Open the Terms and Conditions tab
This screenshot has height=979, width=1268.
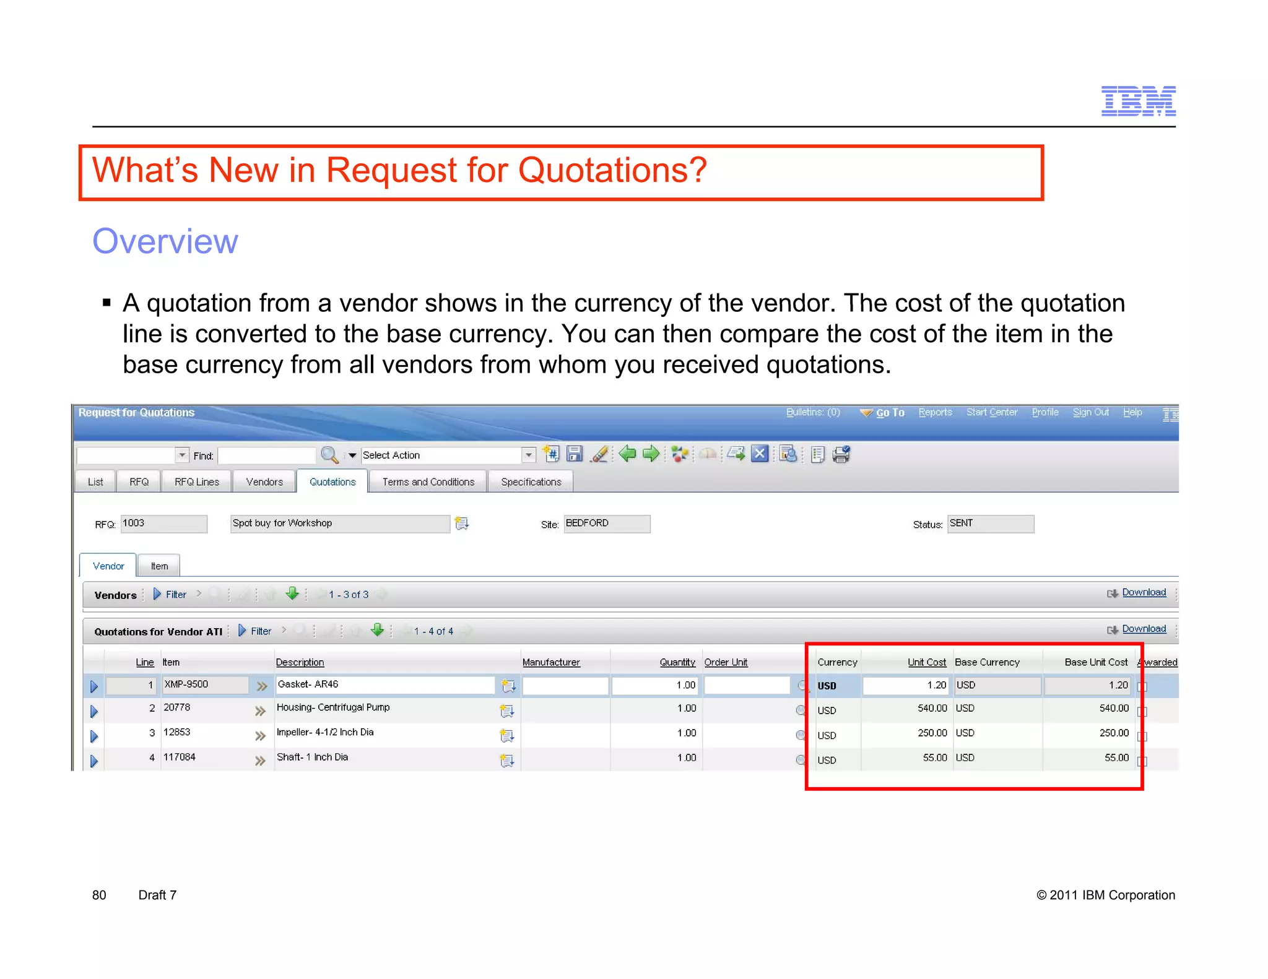428,482
